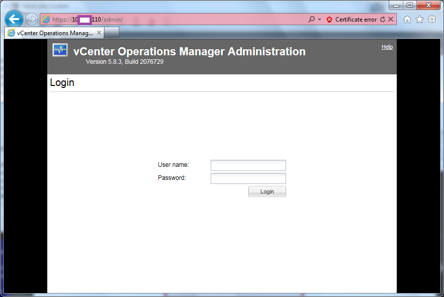
Task: Maximize the browser window
Action: pos(410,5)
